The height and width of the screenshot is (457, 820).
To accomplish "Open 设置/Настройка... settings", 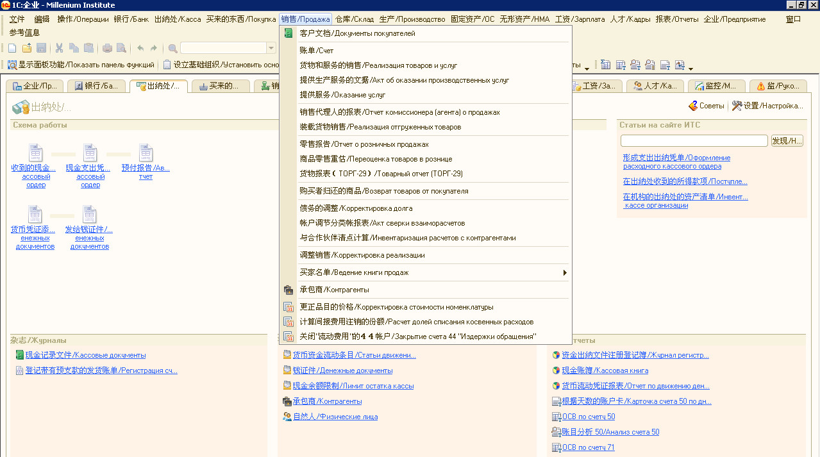I will (x=767, y=106).
